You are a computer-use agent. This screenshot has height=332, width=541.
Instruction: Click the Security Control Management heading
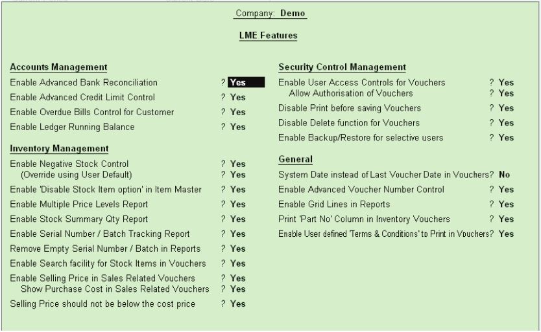pyautogui.click(x=342, y=67)
